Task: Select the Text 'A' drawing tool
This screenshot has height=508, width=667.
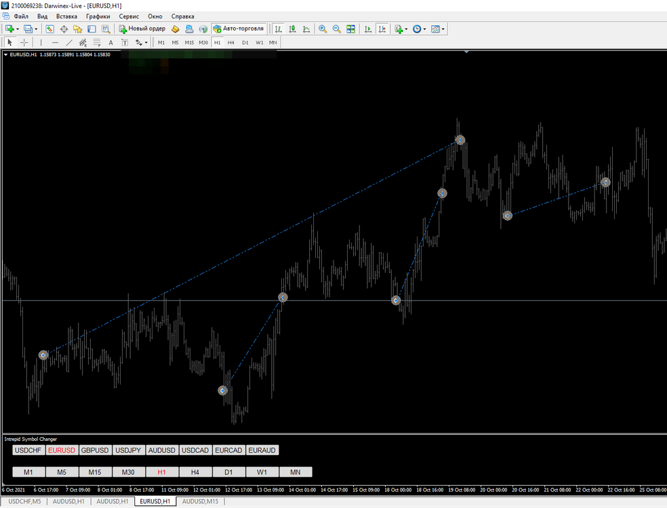Action: [110, 43]
